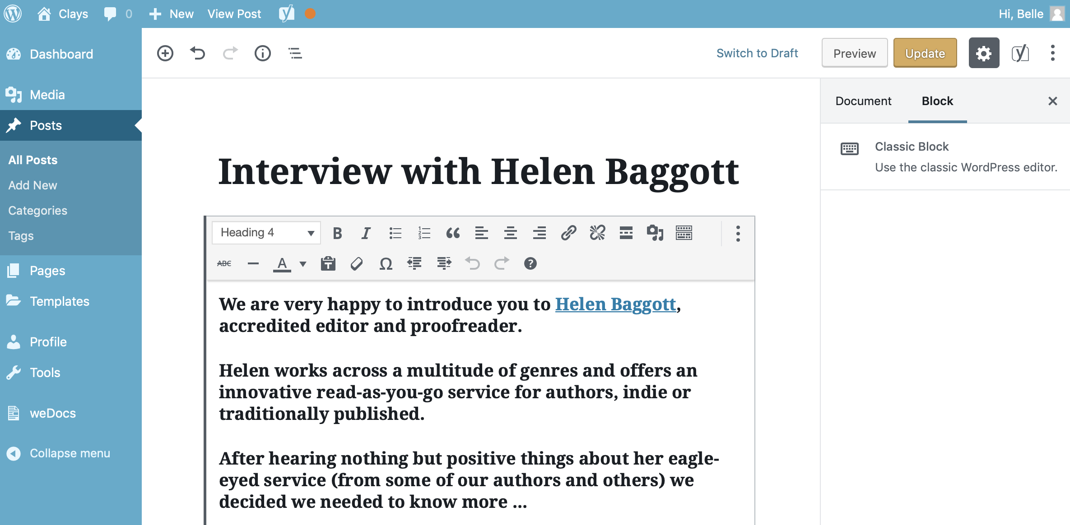Remove link with unlink icon

coord(597,233)
